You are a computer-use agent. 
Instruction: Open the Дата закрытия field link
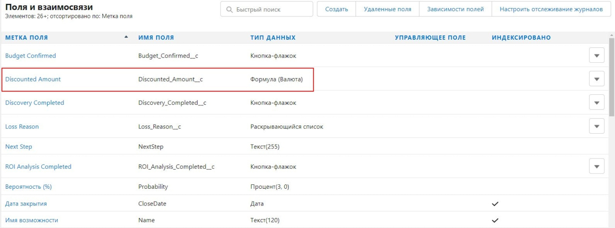pos(26,204)
